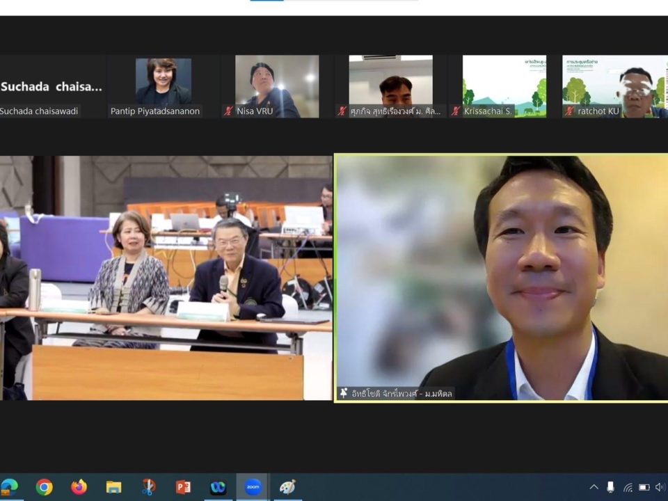
Task: Open the volume control in system tray
Action: tap(660, 487)
